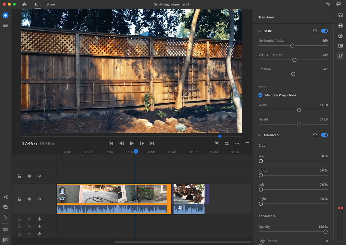Hide the video track containing the clips
The image size is (346, 245).
40,199
